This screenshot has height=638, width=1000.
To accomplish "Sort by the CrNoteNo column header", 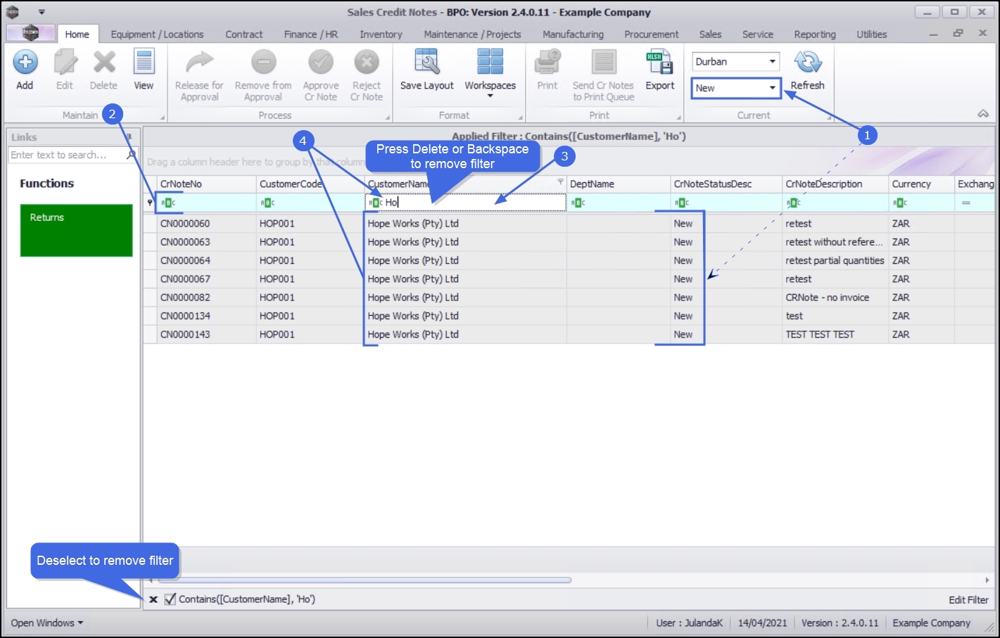I will pyautogui.click(x=205, y=184).
